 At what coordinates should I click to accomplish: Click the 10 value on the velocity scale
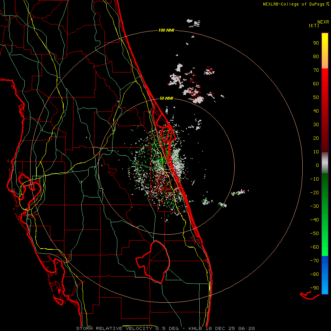click(x=316, y=152)
